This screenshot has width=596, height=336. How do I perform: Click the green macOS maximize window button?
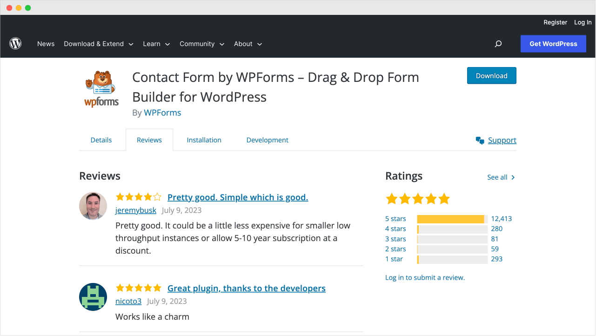click(28, 8)
